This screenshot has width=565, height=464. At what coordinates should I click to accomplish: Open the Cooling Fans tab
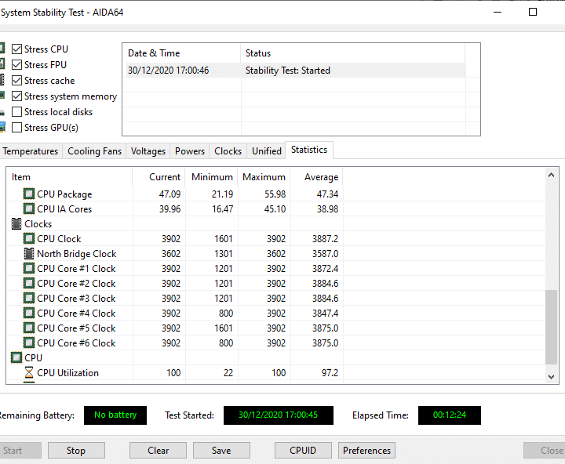94,151
